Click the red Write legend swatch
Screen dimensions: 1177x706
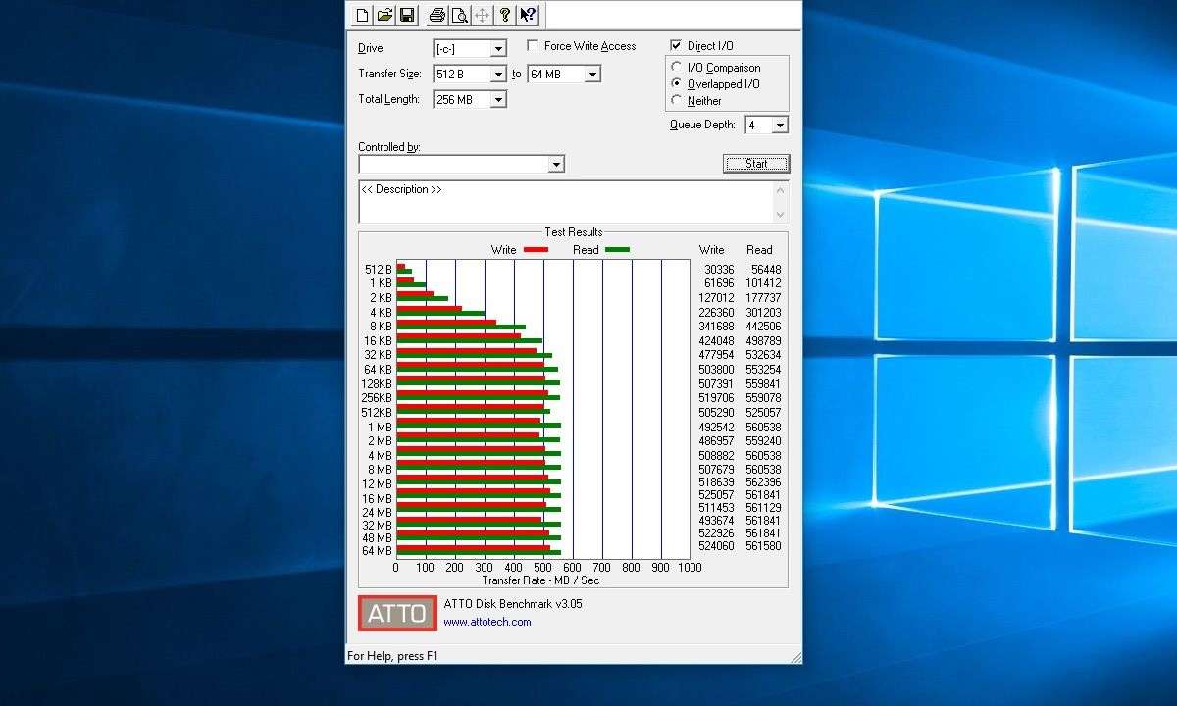tap(536, 250)
